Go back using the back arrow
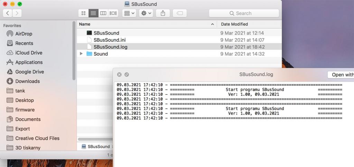Image resolution: width=354 pixels, height=167 pixels. (8, 13)
